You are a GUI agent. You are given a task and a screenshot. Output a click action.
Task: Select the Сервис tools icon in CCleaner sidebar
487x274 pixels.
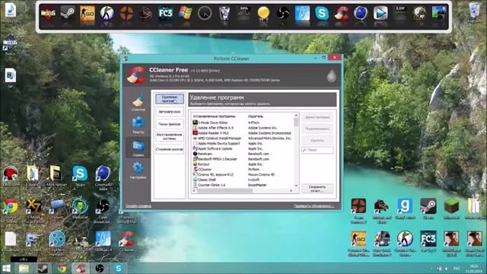click(x=138, y=148)
